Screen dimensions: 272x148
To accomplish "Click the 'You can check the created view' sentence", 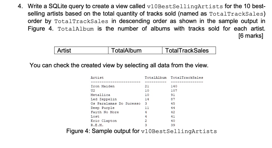I will (119, 65).
